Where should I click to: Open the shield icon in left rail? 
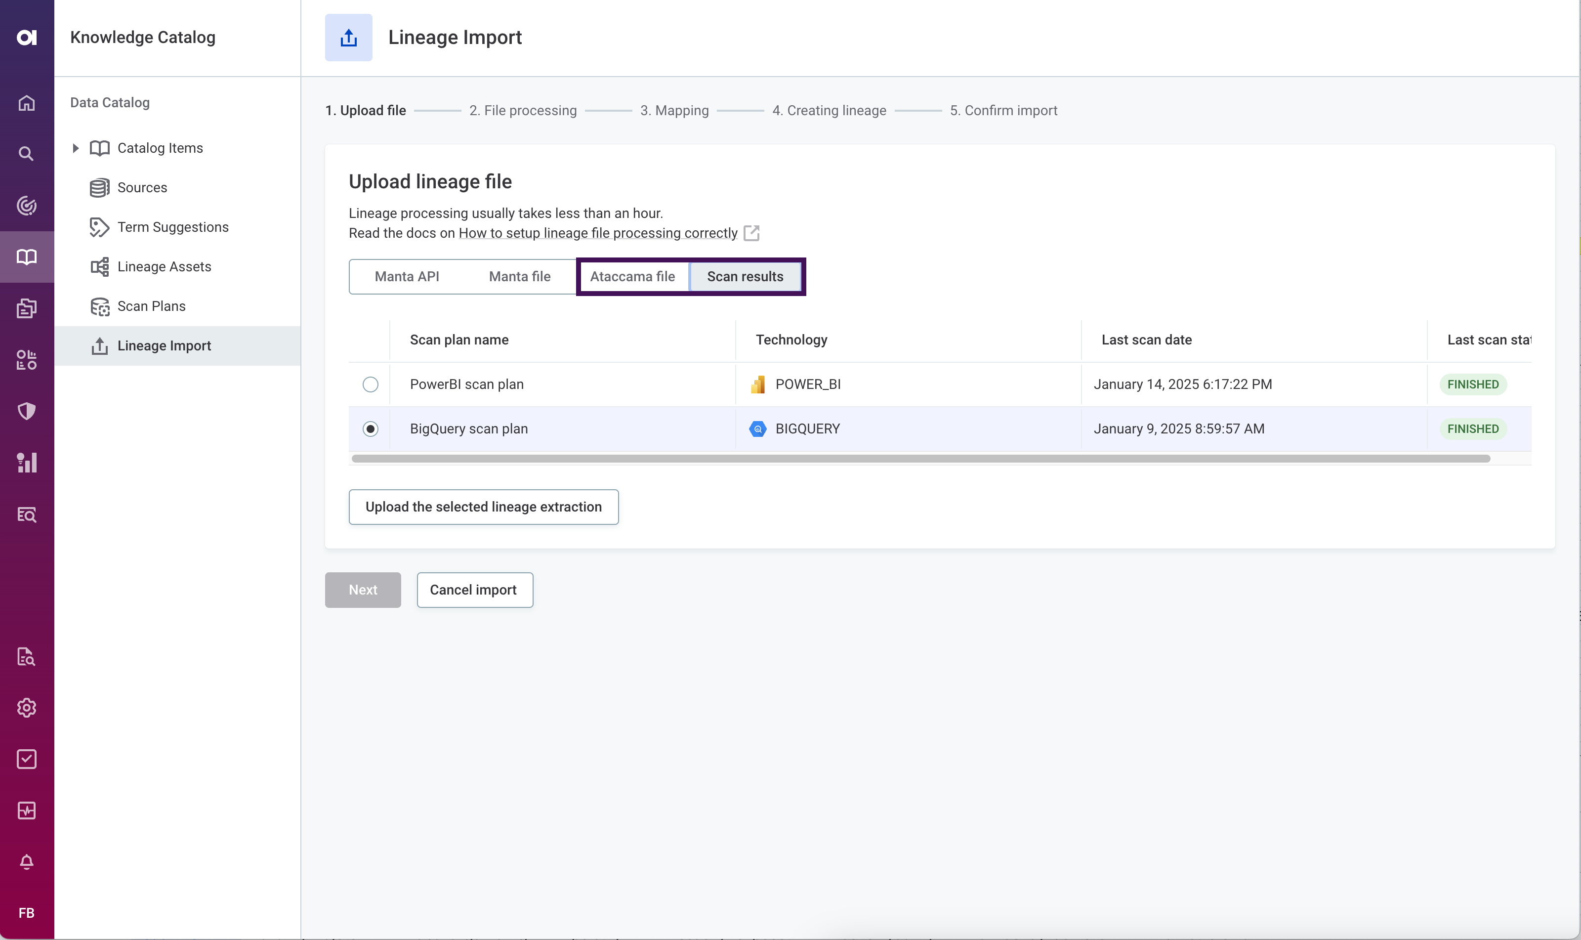tap(27, 411)
